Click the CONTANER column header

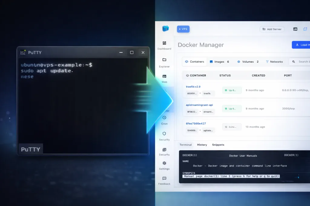click(196, 75)
